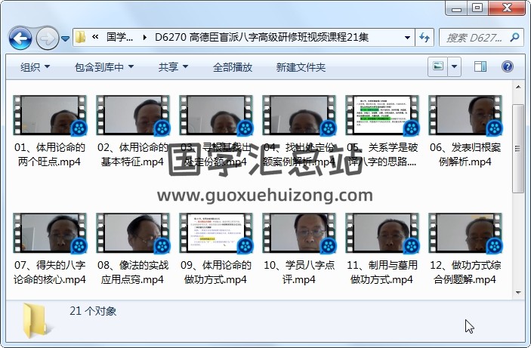Open the view options dropdown arrow
The image size is (531, 348).
(x=454, y=66)
